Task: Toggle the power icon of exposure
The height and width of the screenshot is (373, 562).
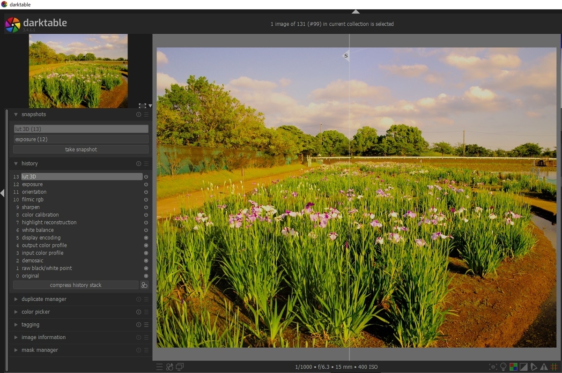Action: [146, 185]
